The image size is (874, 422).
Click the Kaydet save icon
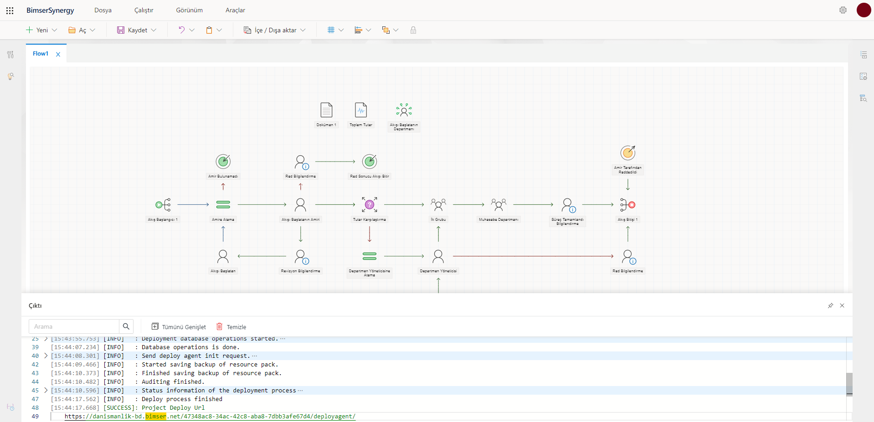pos(121,30)
